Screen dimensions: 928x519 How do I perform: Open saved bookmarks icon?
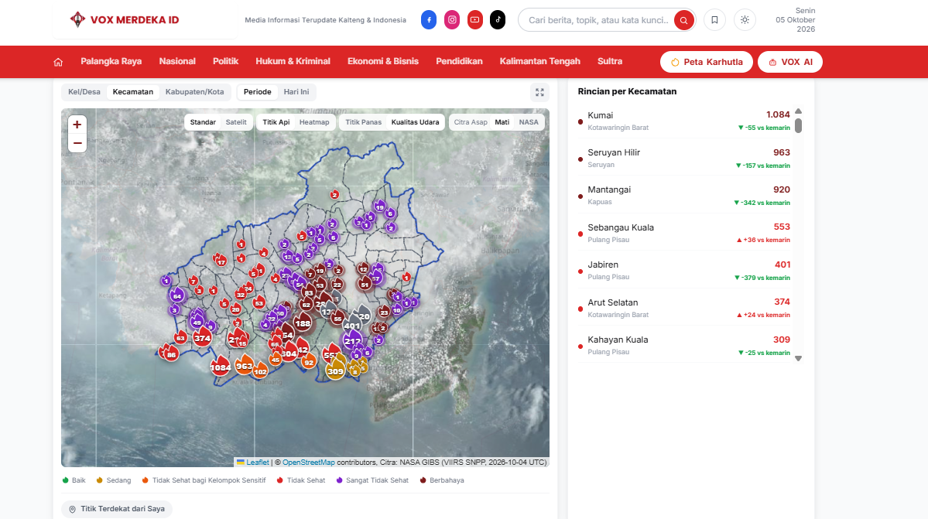[714, 20]
